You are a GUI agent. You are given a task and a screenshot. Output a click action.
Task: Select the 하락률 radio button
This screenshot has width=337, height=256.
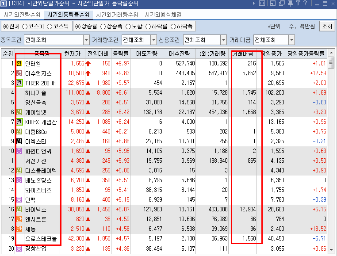coord(148,27)
